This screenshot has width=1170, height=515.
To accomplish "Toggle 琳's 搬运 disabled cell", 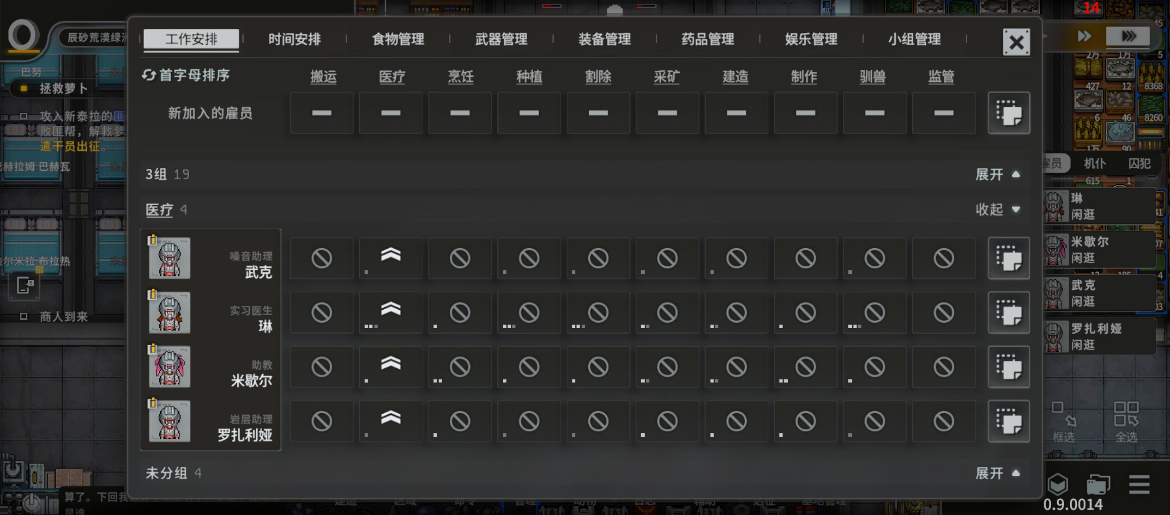I will pos(322,312).
